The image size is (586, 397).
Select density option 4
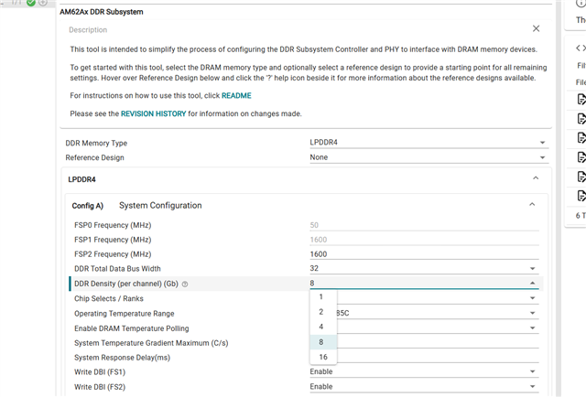point(323,327)
